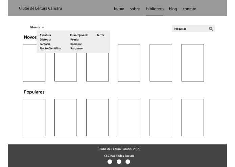Choose the Suspense genre option
Image resolution: width=235 pixels, height=167 pixels.
click(76, 48)
